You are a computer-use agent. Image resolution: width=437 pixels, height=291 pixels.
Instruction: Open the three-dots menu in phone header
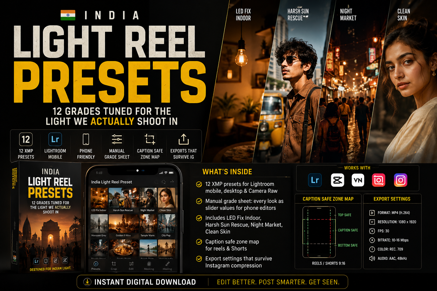172,181
